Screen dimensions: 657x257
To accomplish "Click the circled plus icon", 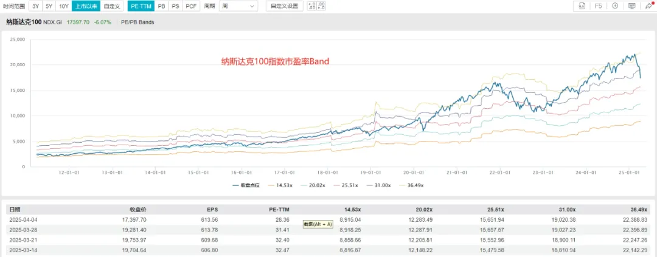I will point(615,6).
